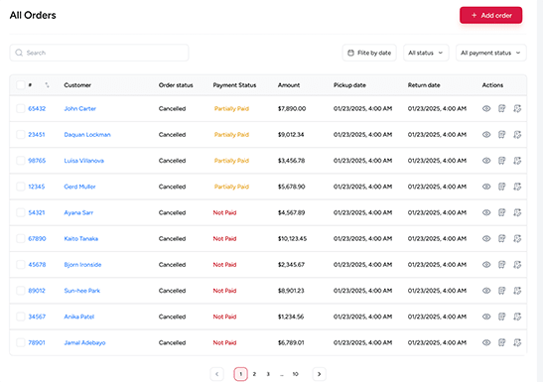View Ayana Sarr's order via eye icon
Image resolution: width=543 pixels, height=382 pixels.
tap(486, 212)
